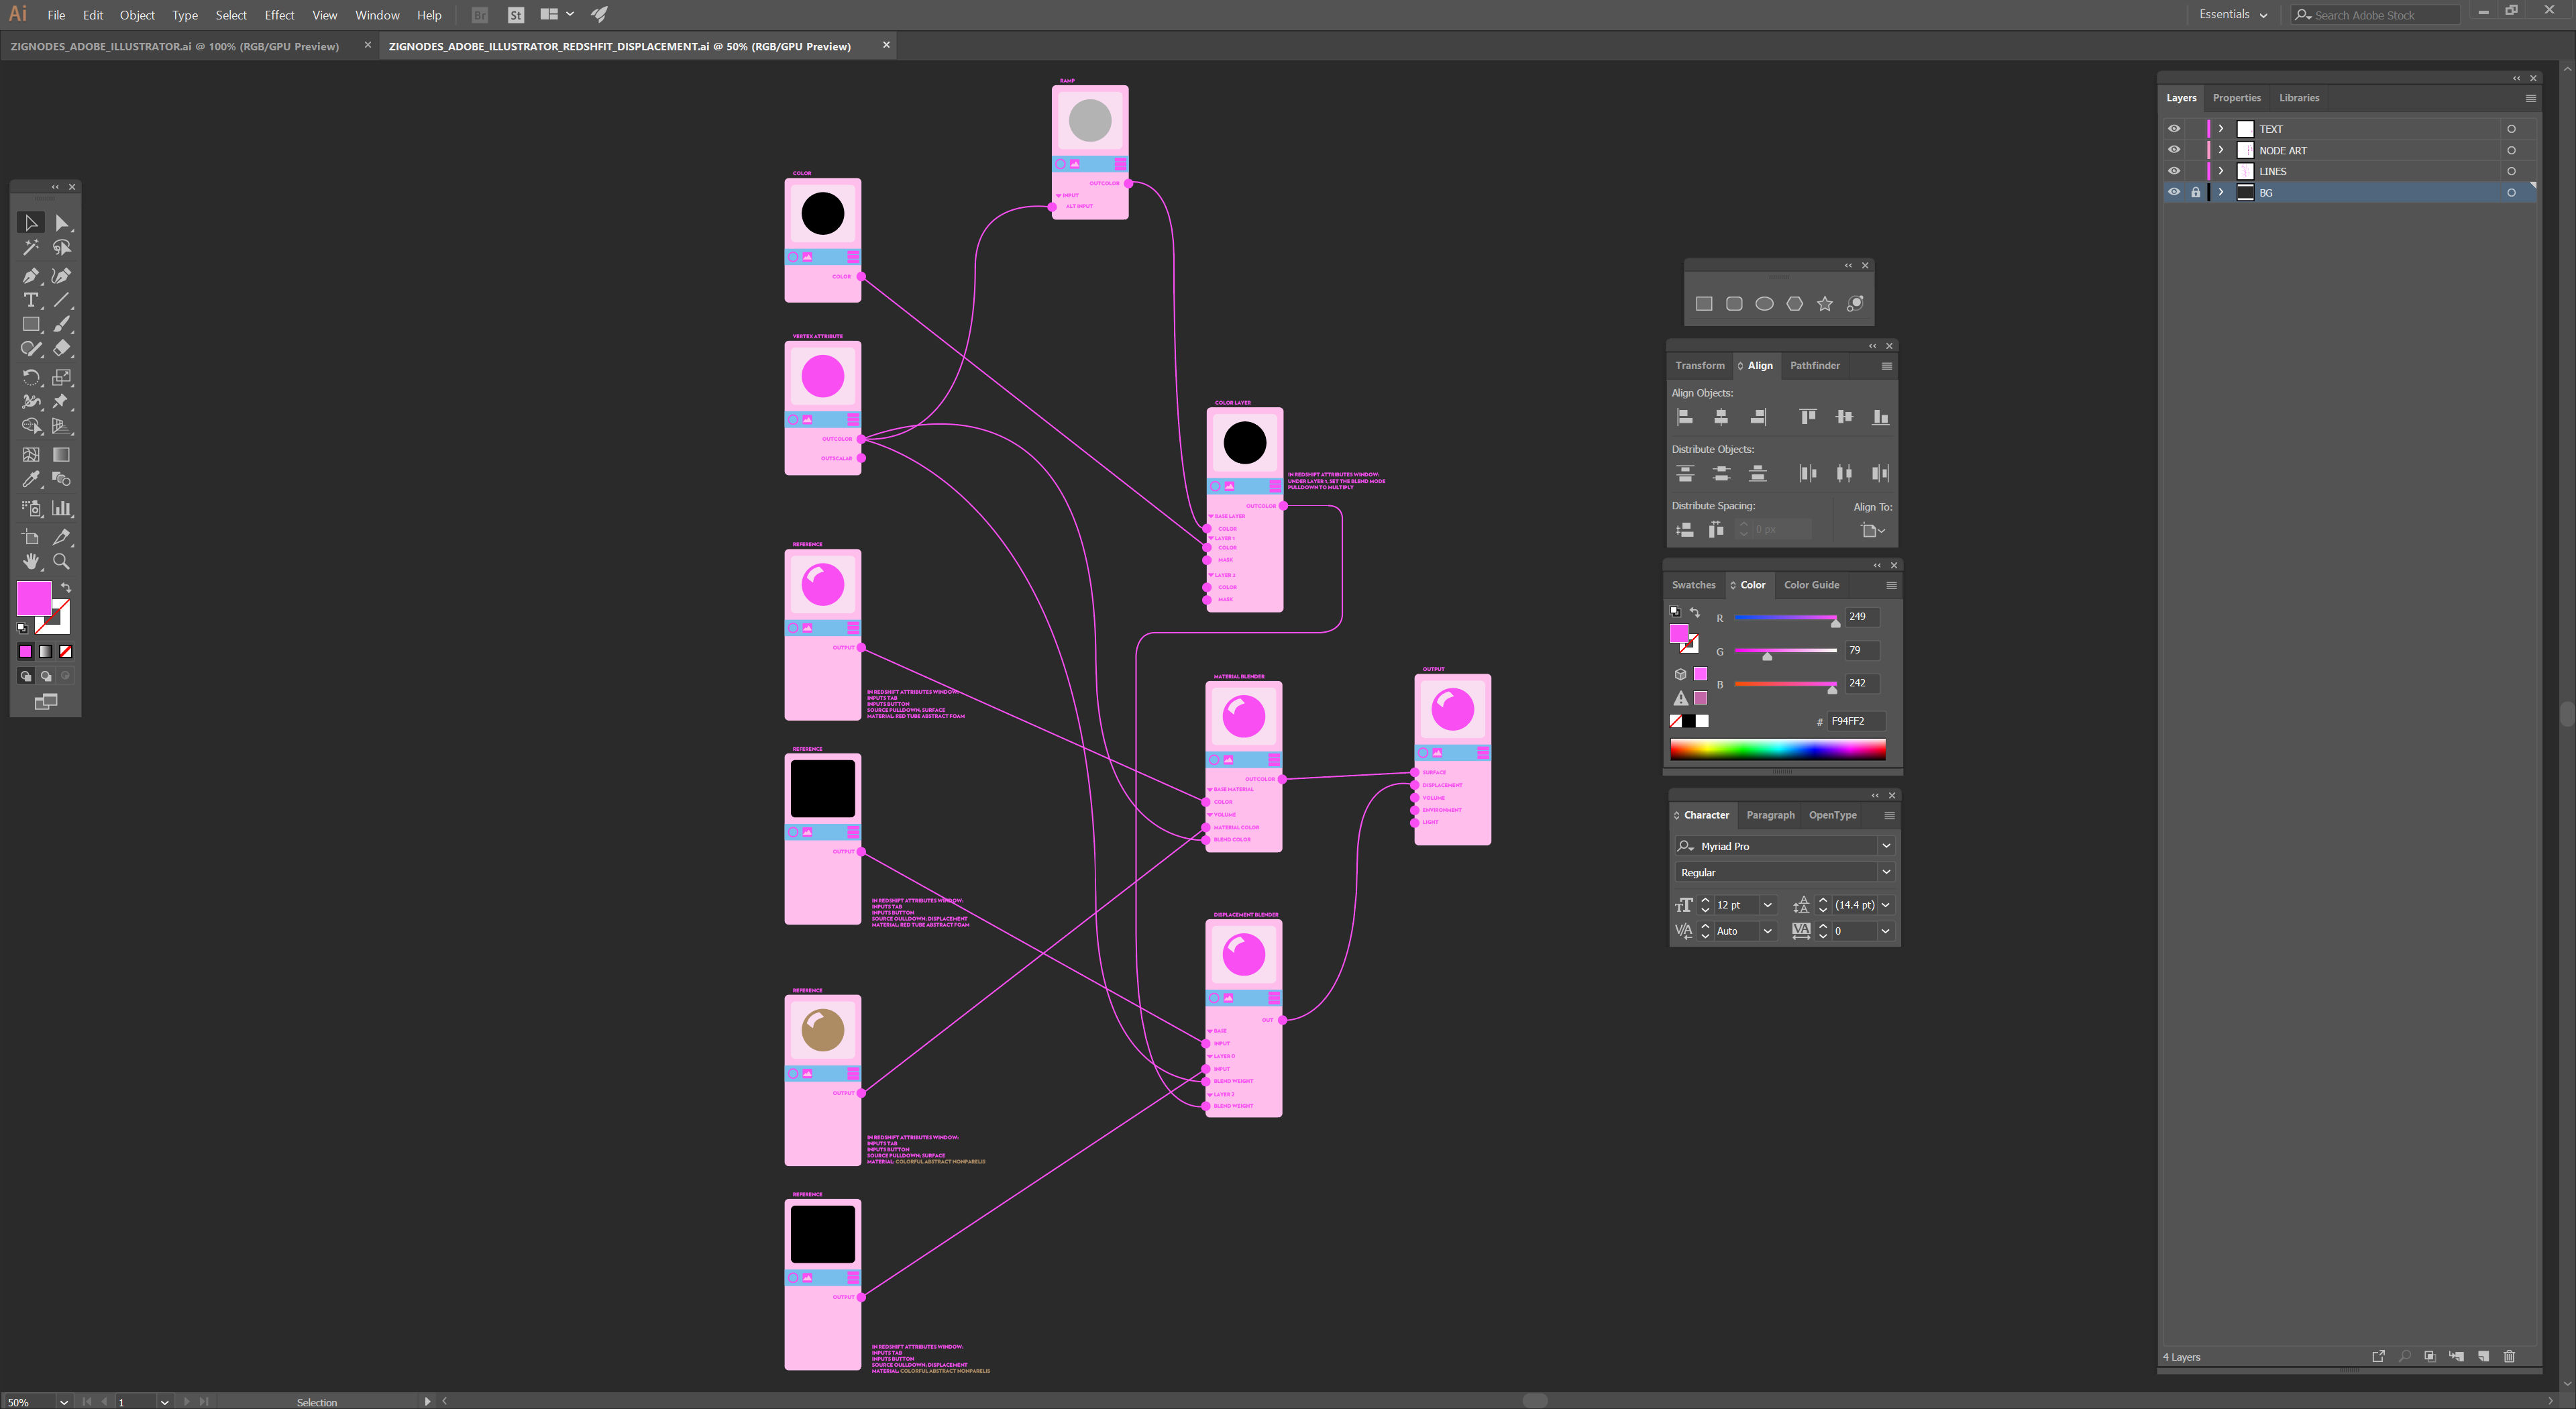Open the Myriad Pro font dropdown
Image resolution: width=2576 pixels, height=1409 pixels.
1886,846
